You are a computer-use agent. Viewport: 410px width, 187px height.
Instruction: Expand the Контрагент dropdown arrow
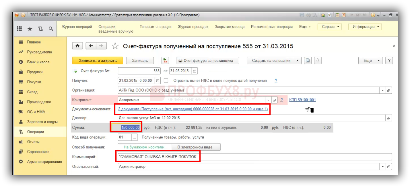(268, 100)
